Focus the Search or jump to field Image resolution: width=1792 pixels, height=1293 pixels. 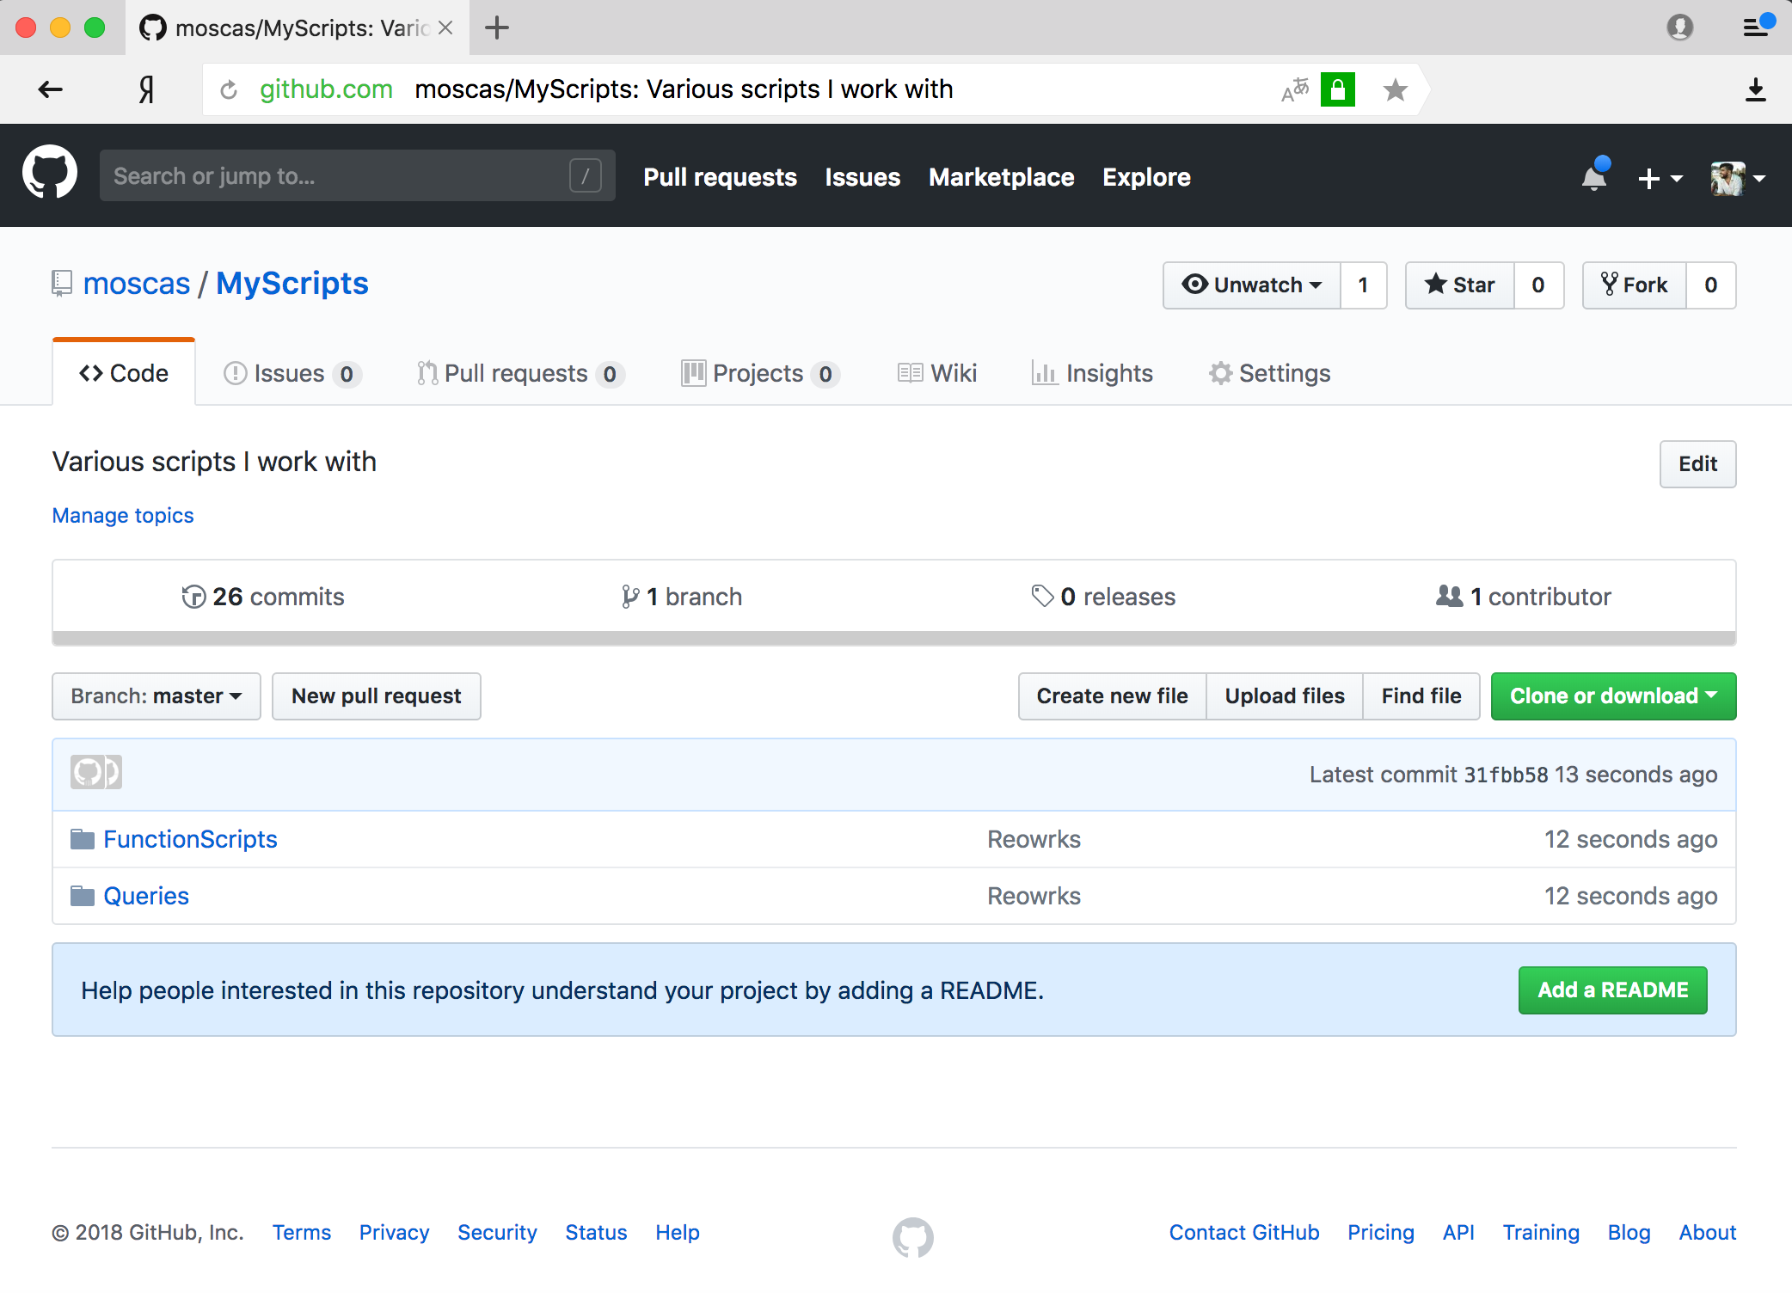[358, 175]
